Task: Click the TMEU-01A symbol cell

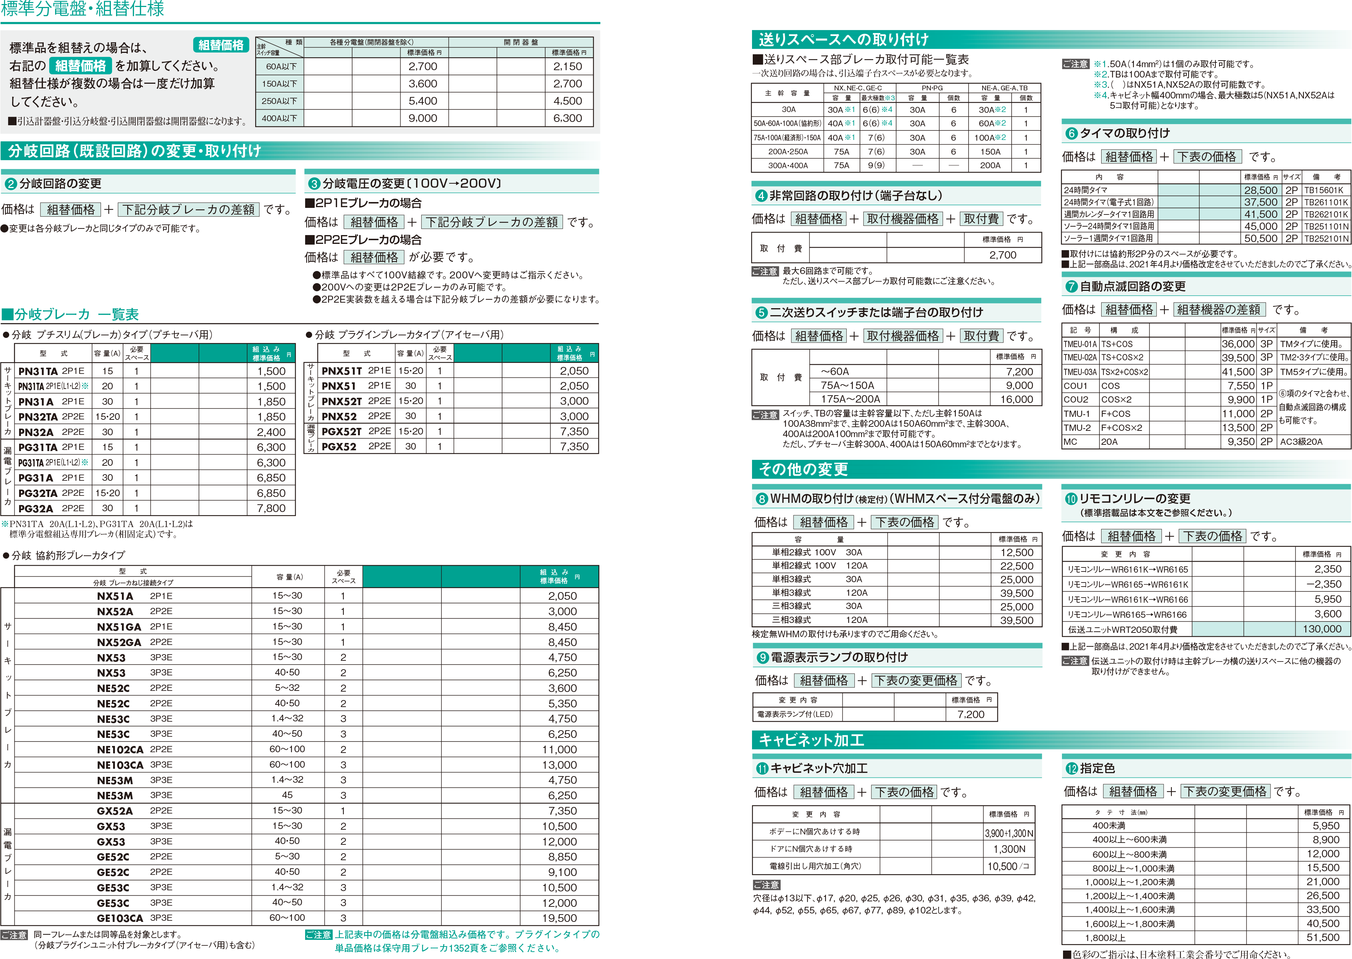Action: [1080, 344]
